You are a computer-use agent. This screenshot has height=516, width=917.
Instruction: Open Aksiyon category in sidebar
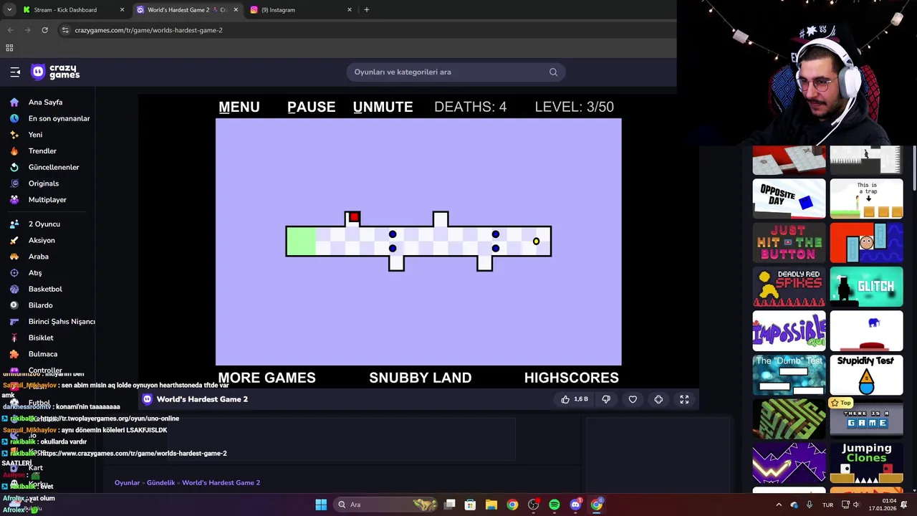point(42,241)
